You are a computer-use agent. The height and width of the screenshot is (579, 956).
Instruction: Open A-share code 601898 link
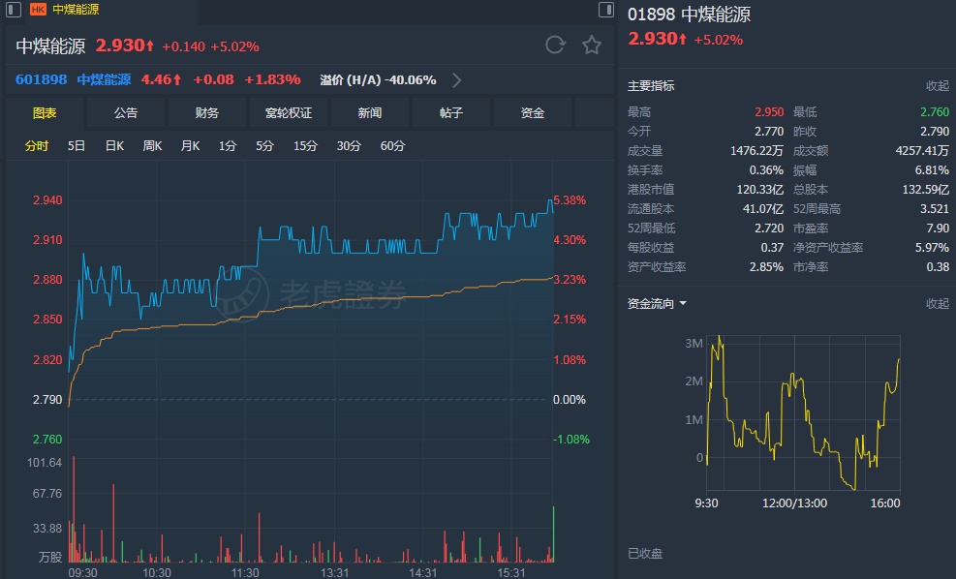tap(41, 79)
